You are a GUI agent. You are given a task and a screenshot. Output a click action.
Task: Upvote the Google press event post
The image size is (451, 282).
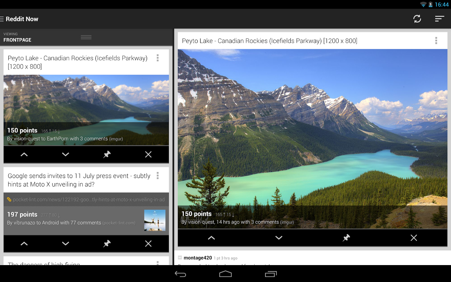24,244
